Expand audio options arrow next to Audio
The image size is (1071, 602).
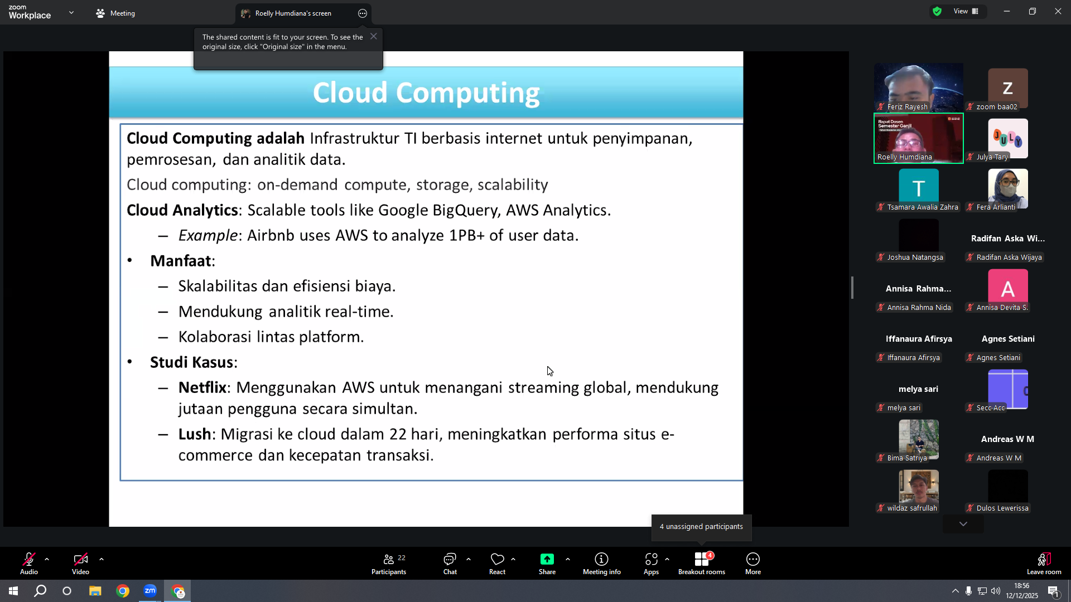[x=47, y=559]
